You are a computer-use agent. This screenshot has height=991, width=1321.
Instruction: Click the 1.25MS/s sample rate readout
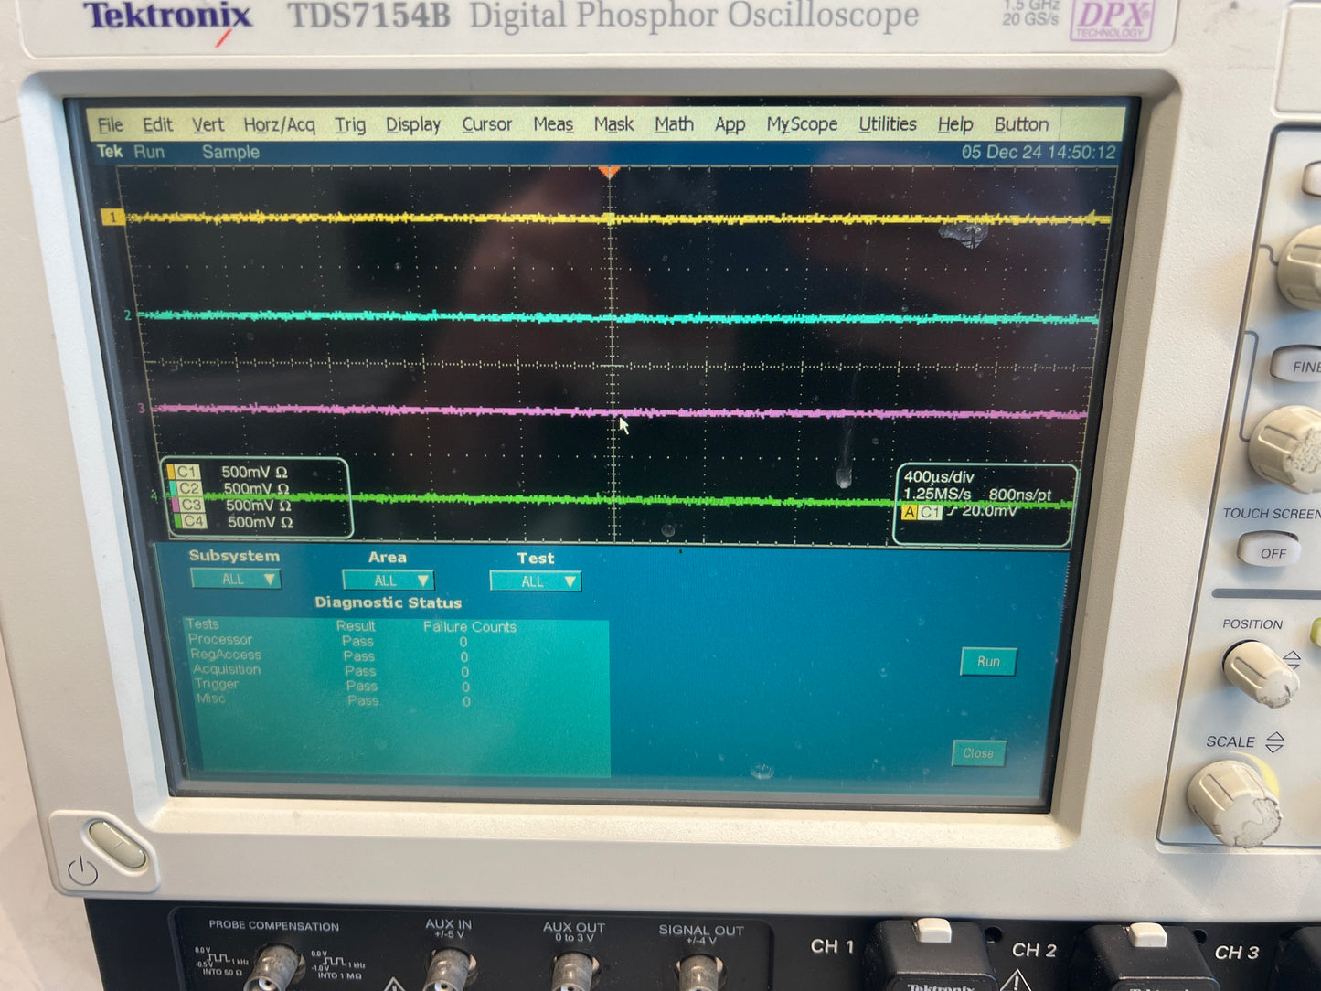pos(937,494)
